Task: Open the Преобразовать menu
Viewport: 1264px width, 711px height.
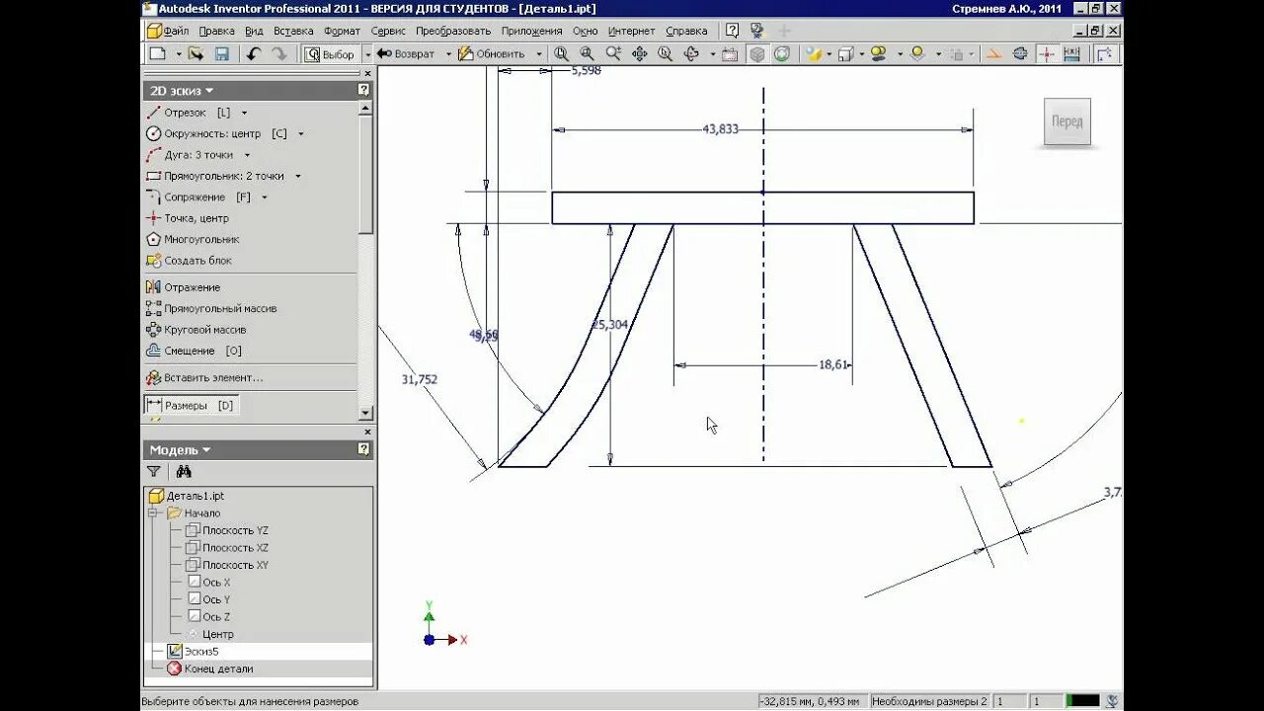Action: pos(452,31)
